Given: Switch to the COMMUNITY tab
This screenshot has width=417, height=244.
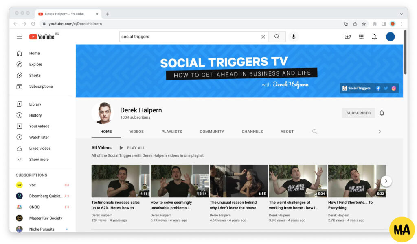Looking at the screenshot, I should [x=212, y=132].
